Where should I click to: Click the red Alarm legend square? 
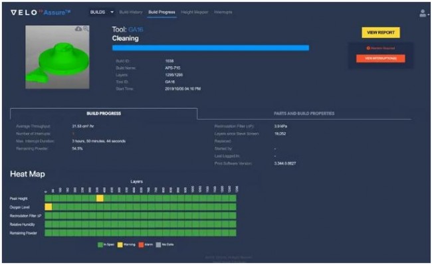[x=141, y=244]
